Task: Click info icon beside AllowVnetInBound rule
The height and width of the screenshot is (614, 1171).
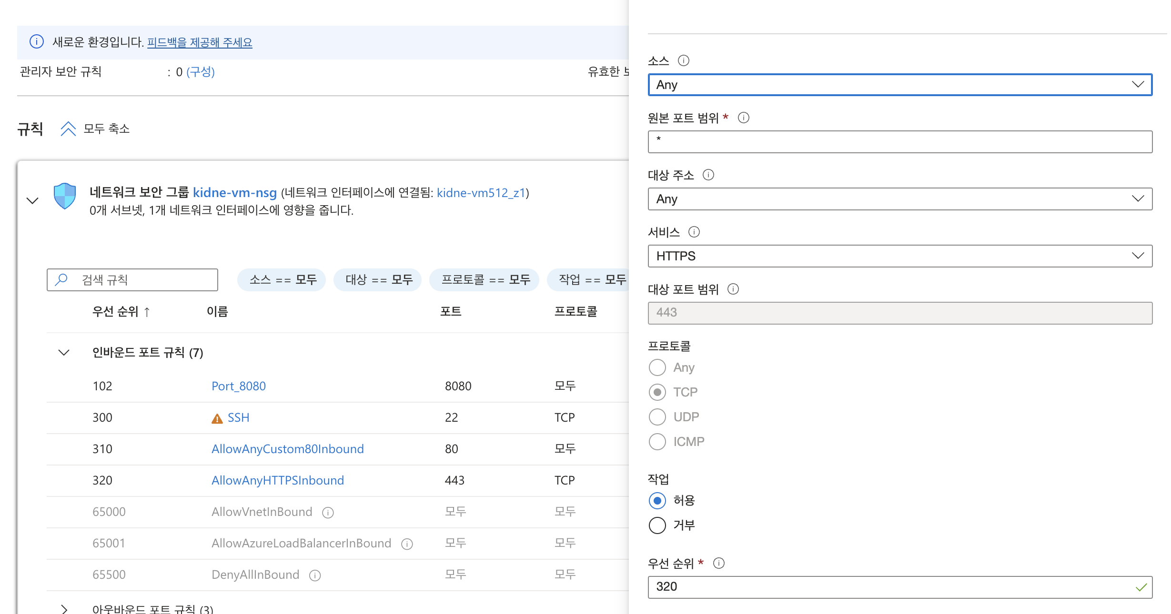Action: [328, 513]
